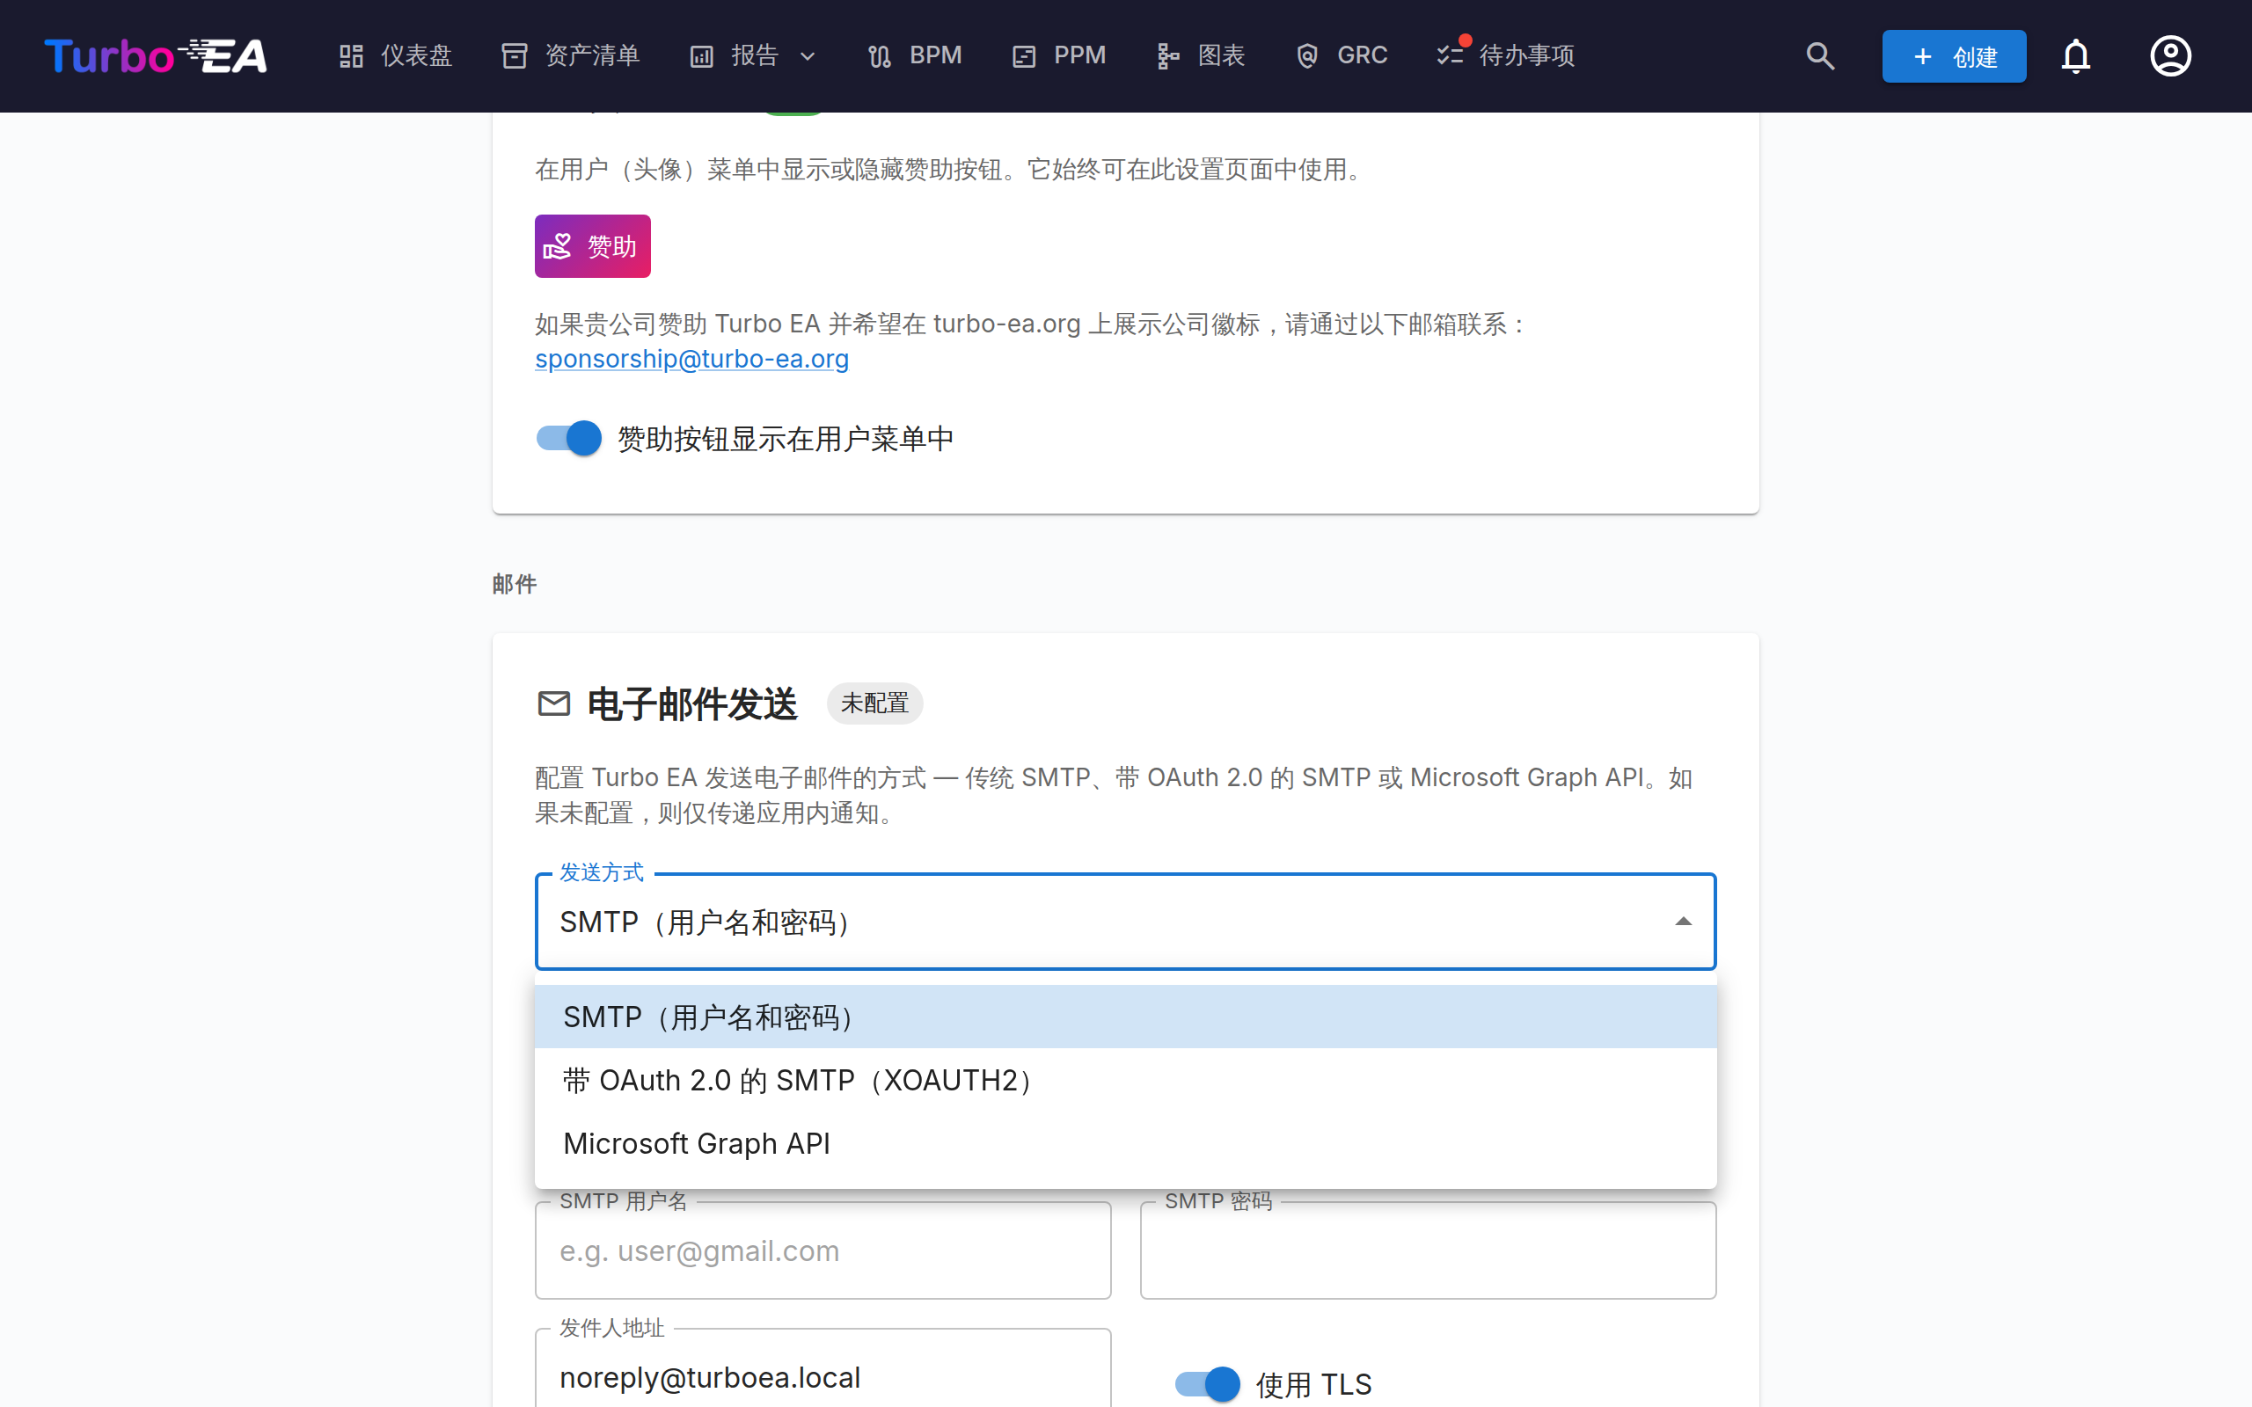Click the tree icon beside 图表
2252x1407 pixels.
point(1168,55)
